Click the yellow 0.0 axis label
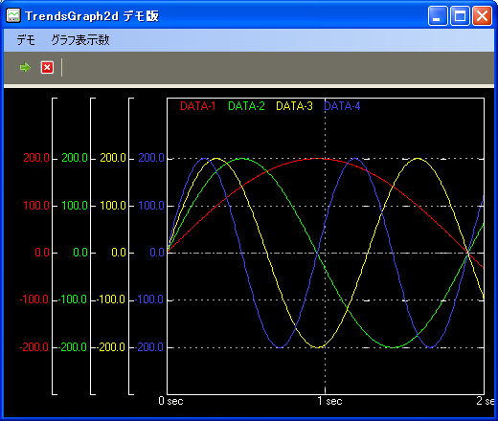 coord(119,253)
